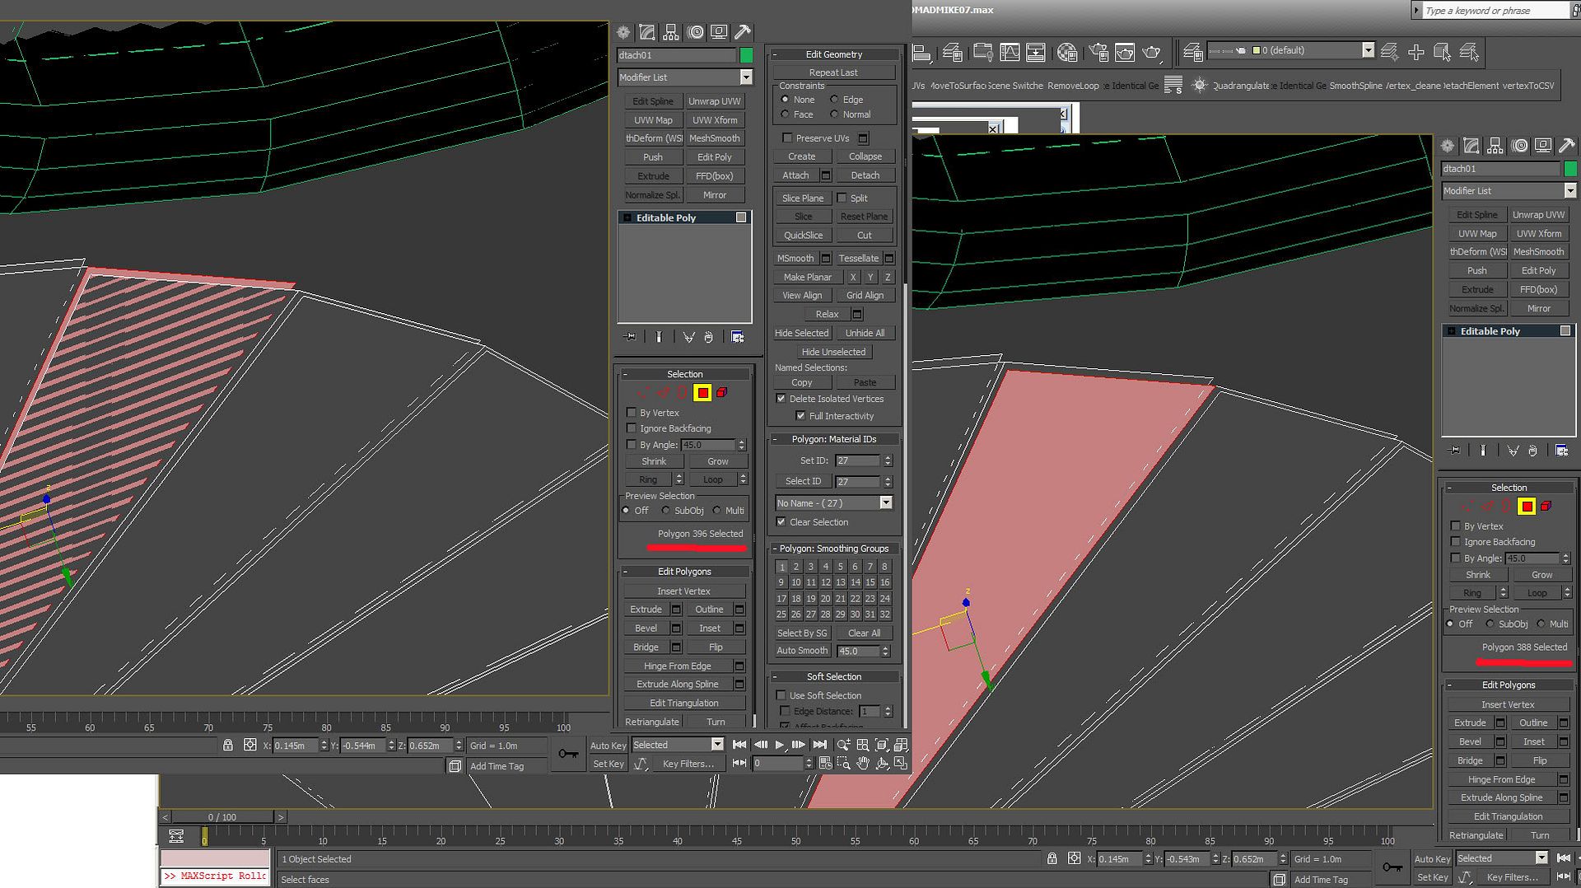Enable Ignore Backfacing in left panel

pos(632,428)
